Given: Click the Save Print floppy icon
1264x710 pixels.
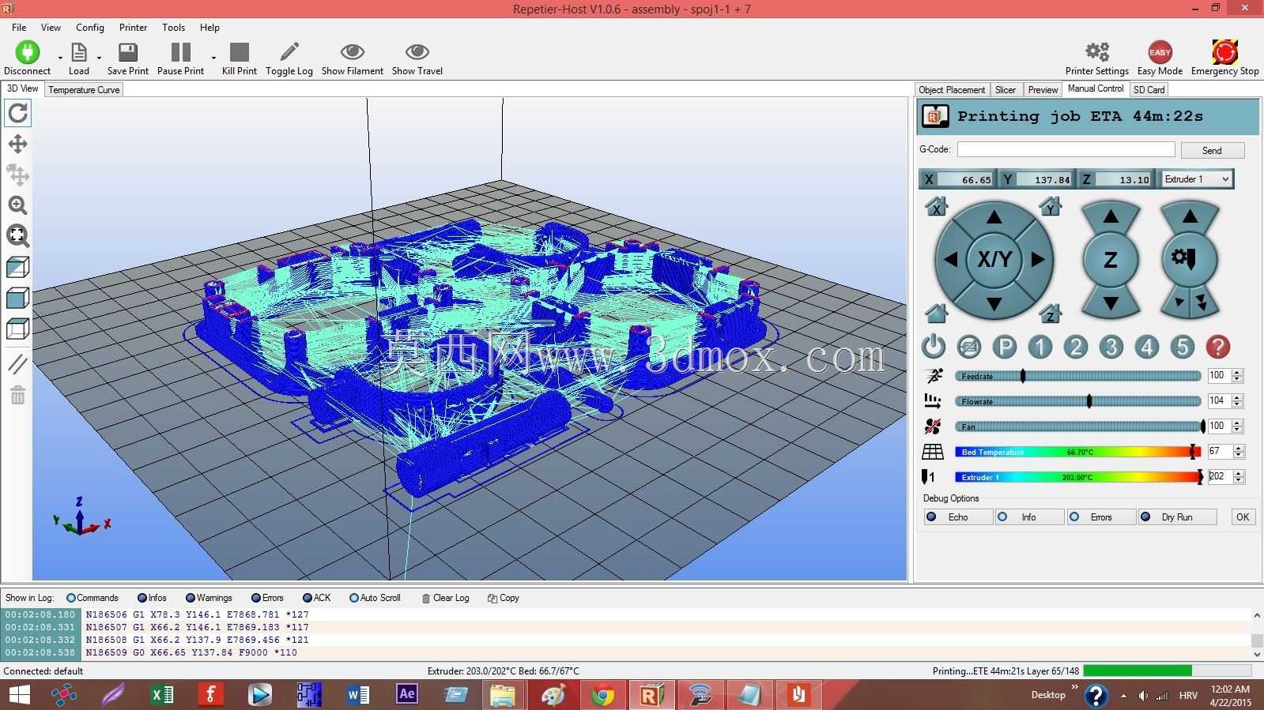Looking at the screenshot, I should coord(127,52).
